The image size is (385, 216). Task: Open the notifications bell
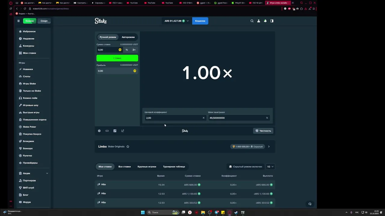[x=265, y=21]
